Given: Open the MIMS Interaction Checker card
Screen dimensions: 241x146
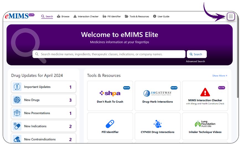Looking at the screenshot, I should [x=205, y=96].
